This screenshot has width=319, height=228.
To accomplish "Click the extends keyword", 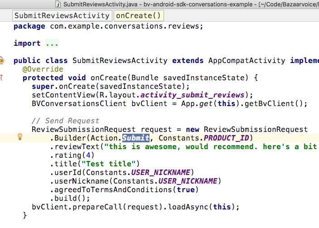I will pos(188,60).
